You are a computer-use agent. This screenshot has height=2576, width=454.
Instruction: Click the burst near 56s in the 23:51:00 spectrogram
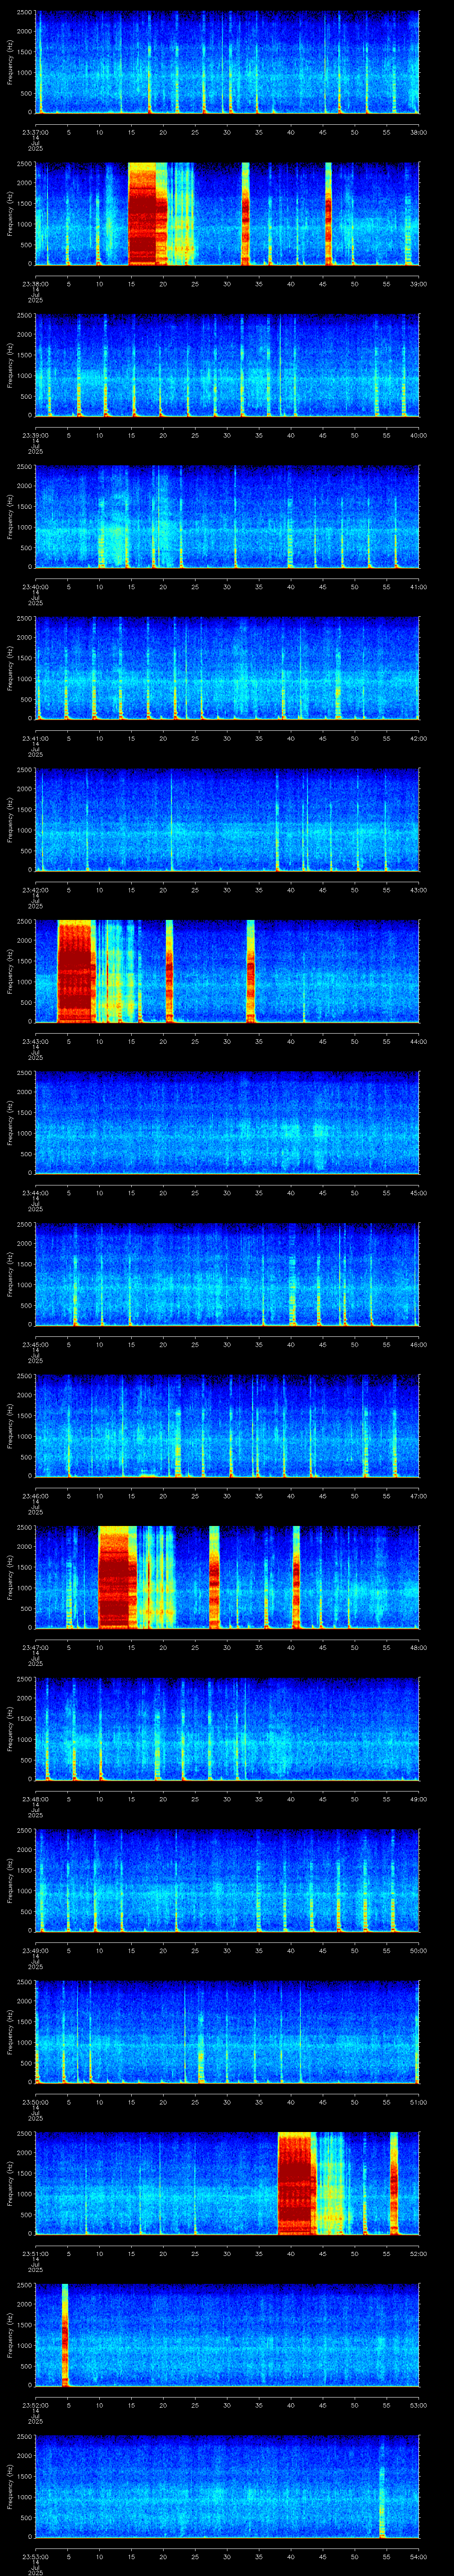(394, 2184)
